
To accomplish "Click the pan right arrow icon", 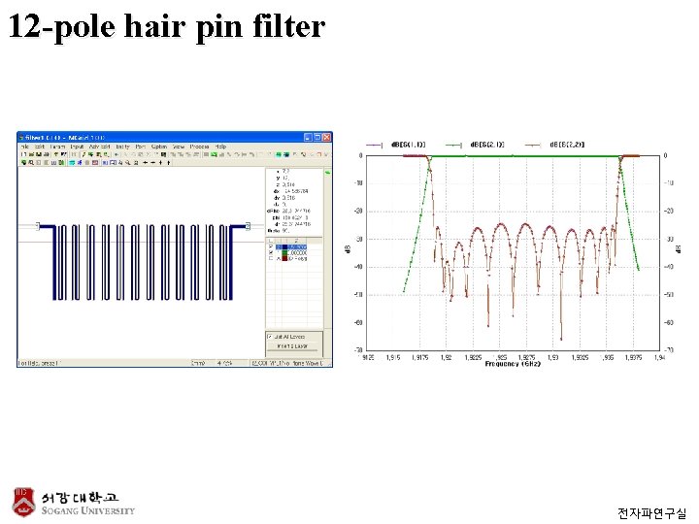I will click(153, 163).
